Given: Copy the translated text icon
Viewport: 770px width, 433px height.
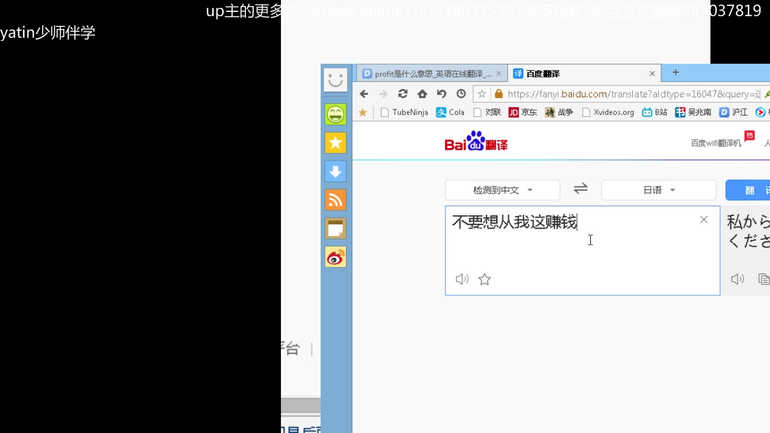Looking at the screenshot, I should point(764,279).
